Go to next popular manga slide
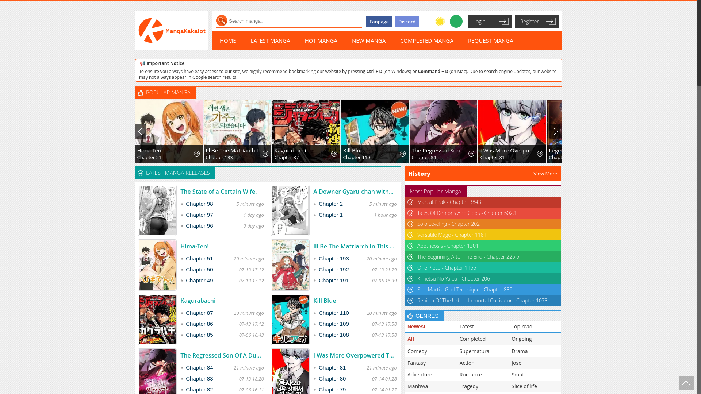This screenshot has width=701, height=394. (x=555, y=131)
